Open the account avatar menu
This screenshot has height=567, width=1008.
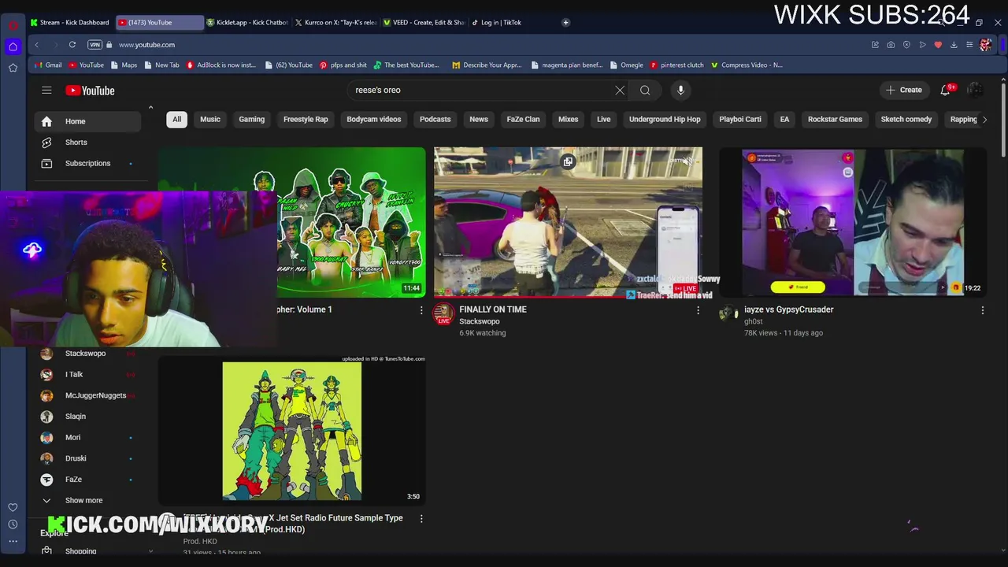click(975, 91)
